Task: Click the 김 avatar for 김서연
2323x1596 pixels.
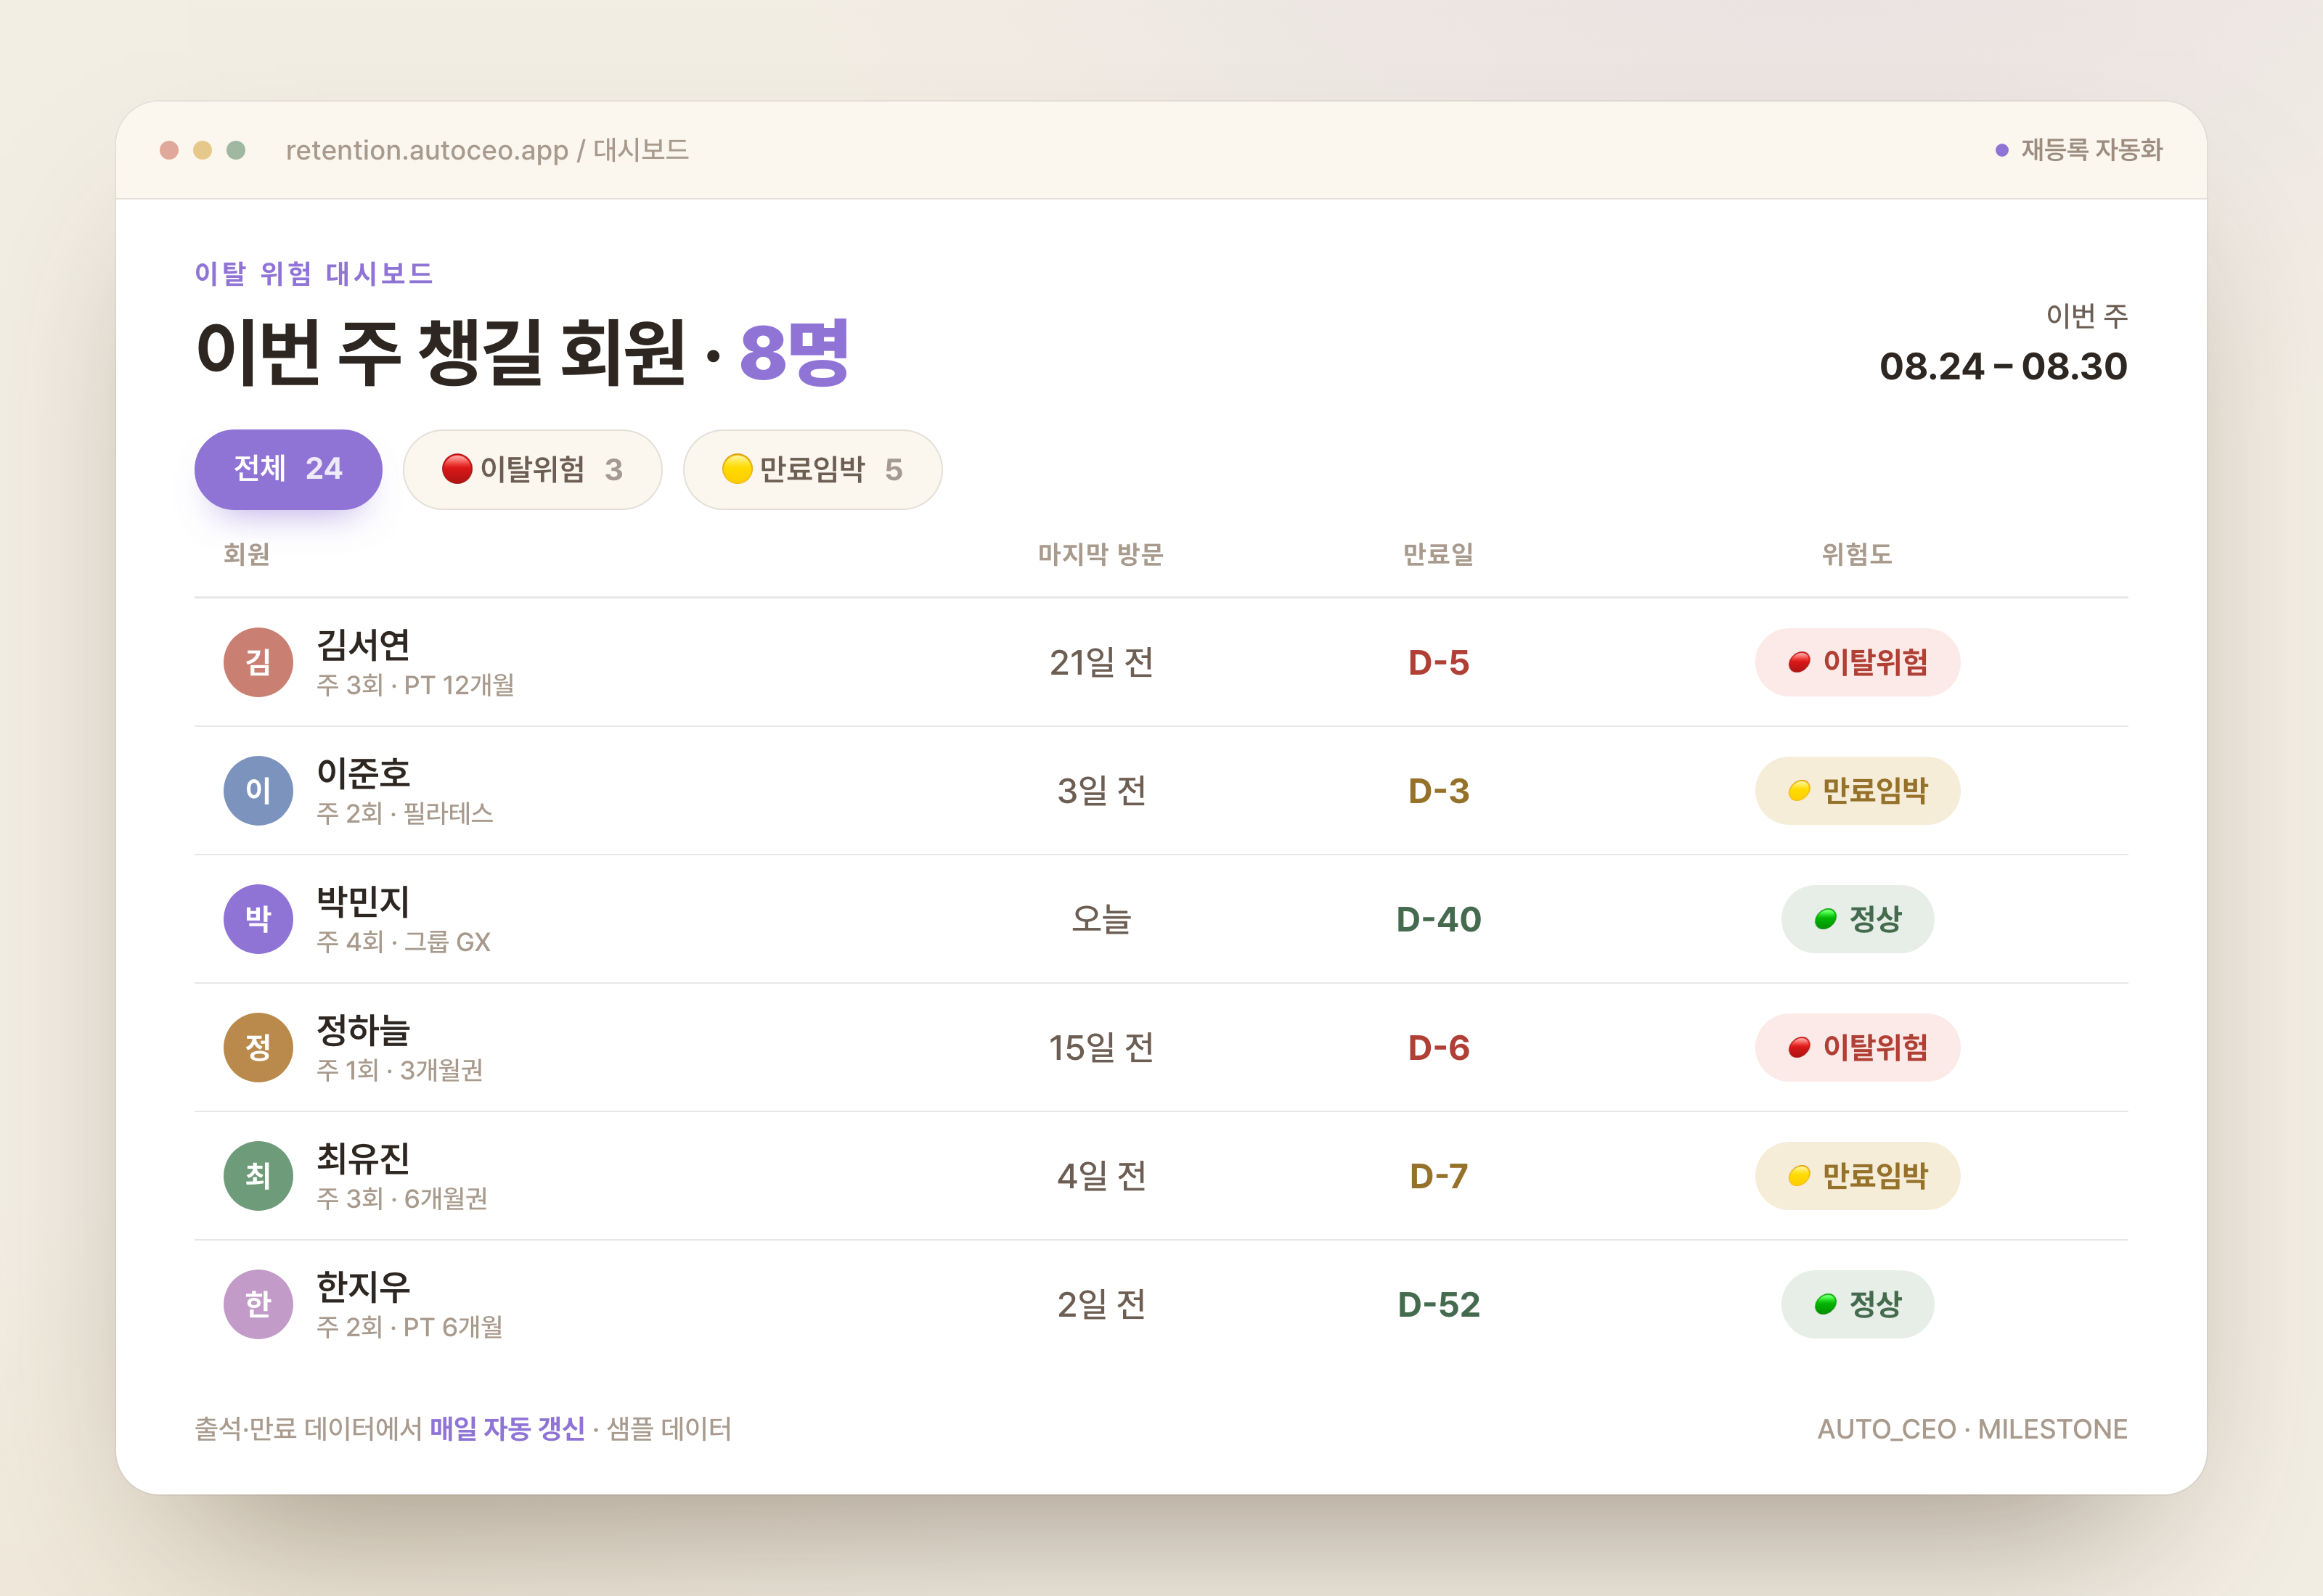Action: point(258,662)
